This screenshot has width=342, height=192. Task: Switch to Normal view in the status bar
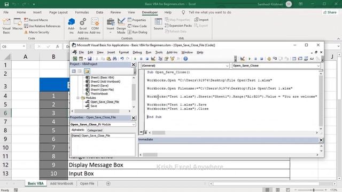(267, 190)
